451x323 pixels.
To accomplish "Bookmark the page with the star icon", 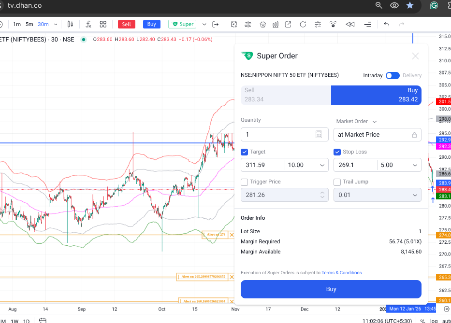I will tap(410, 5).
